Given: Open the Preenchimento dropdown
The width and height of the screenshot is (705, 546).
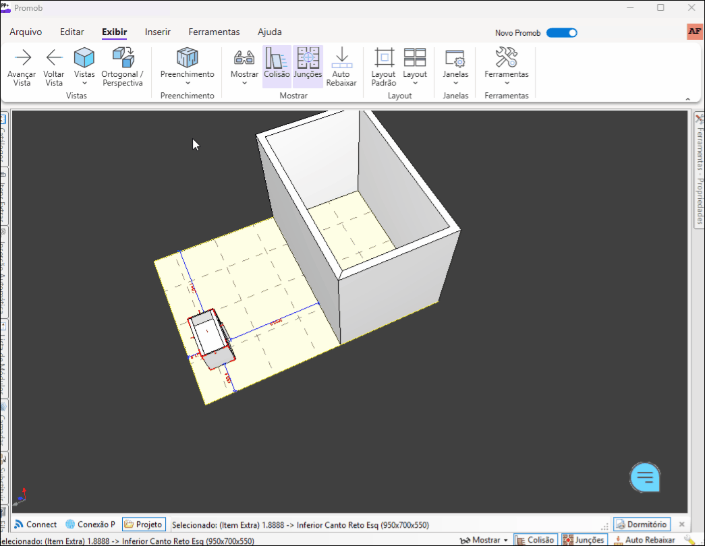Looking at the screenshot, I should 187,66.
